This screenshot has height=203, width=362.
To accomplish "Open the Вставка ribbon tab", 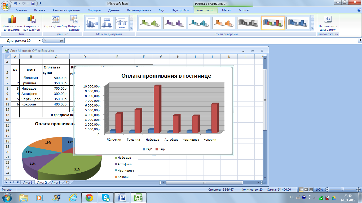I will tap(40, 10).
